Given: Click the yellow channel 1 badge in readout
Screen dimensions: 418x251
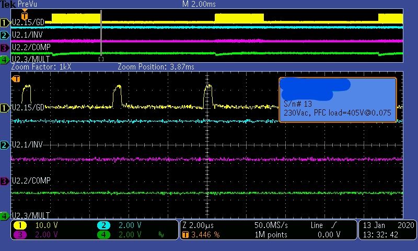Looking at the screenshot, I should (20, 225).
